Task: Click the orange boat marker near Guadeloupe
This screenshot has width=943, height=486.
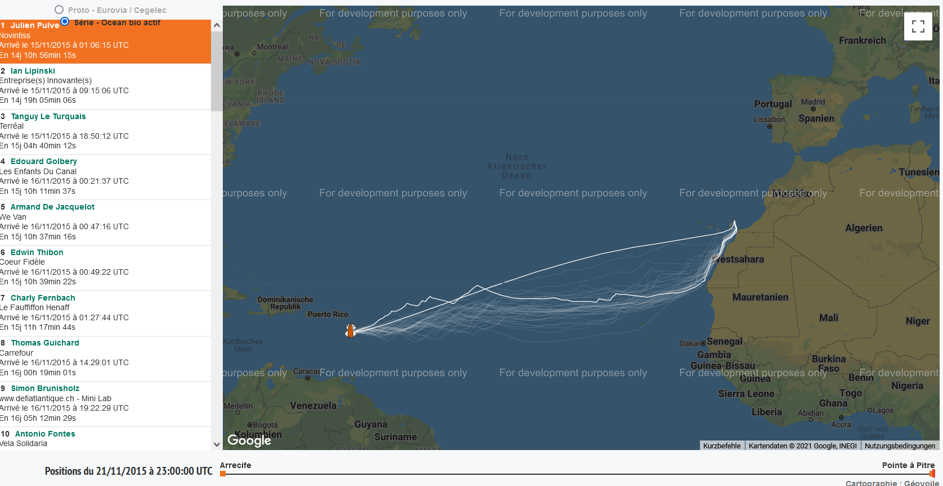Action: pos(351,331)
